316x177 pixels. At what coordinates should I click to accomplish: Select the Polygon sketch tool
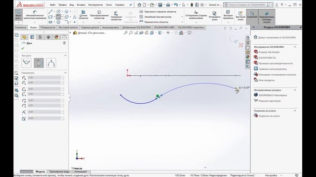pyautogui.click(x=58, y=22)
